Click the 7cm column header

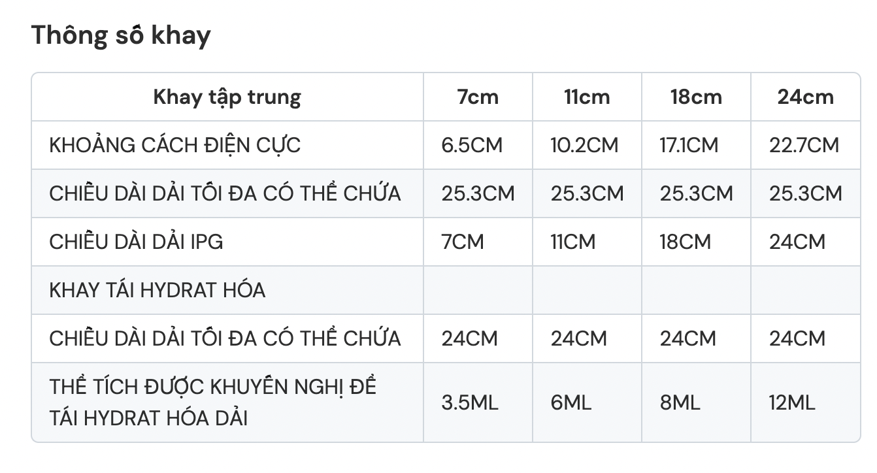[478, 97]
